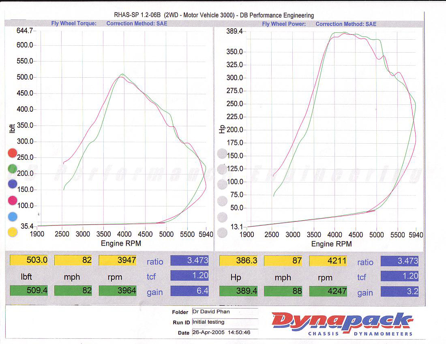The height and width of the screenshot is (344, 446).
Task: Click the Run ID field Initial testing
Action: (225, 322)
